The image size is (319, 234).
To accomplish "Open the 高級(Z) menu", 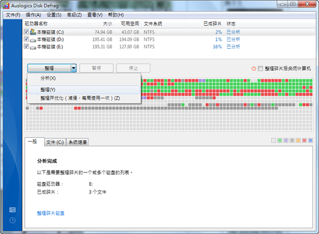I will coord(74,15).
